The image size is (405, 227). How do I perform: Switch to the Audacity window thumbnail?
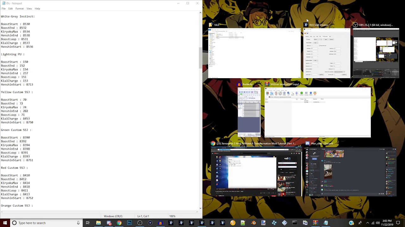[x=249, y=112]
